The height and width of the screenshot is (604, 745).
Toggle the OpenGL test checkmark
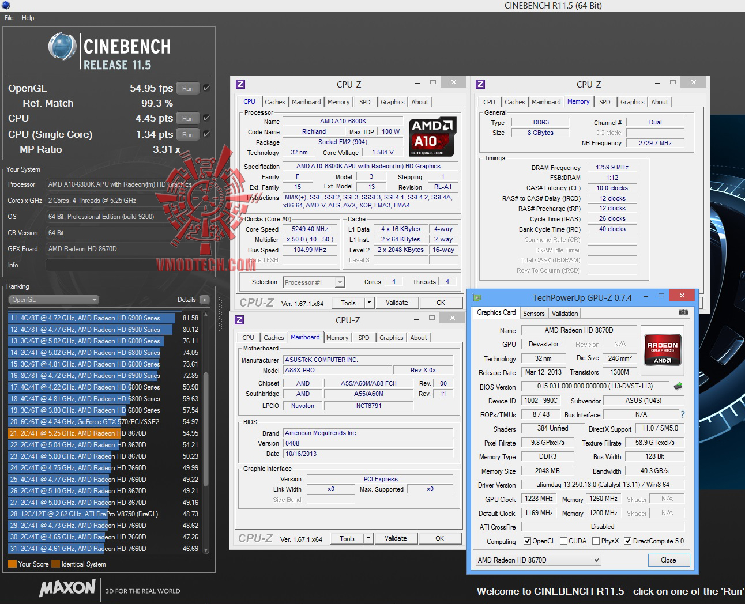[x=206, y=88]
